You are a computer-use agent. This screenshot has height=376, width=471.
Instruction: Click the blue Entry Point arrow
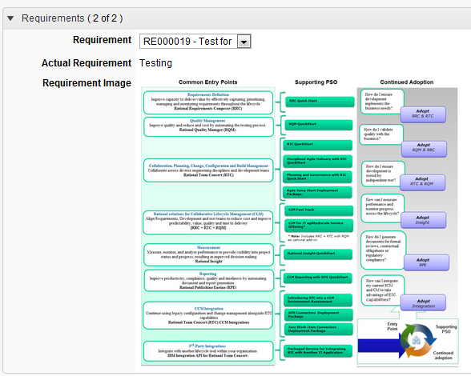point(381,346)
